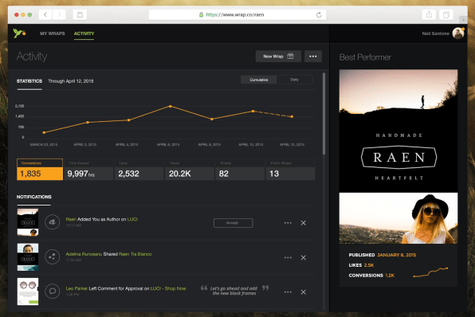Switch the chart to Cumulative view
475x317 pixels.
(259, 80)
